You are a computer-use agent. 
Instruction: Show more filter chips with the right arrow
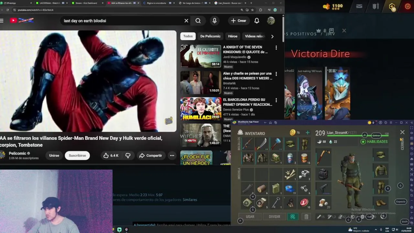tap(272, 37)
